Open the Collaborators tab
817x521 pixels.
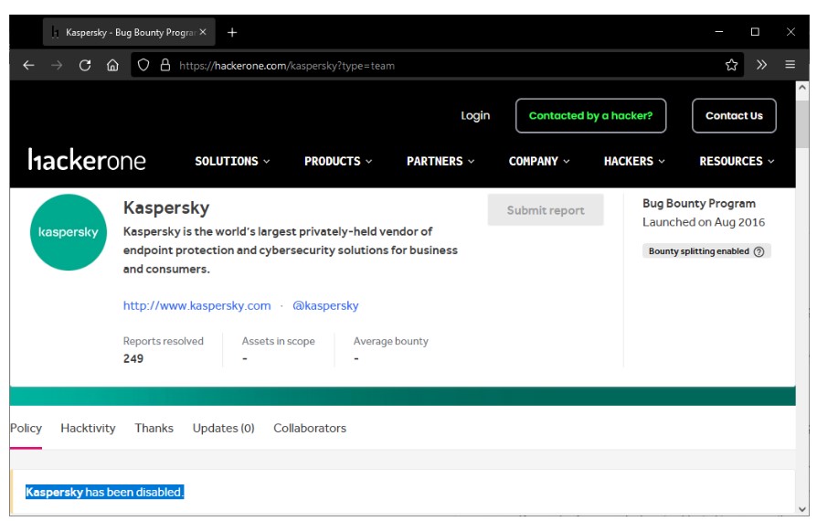coord(310,429)
